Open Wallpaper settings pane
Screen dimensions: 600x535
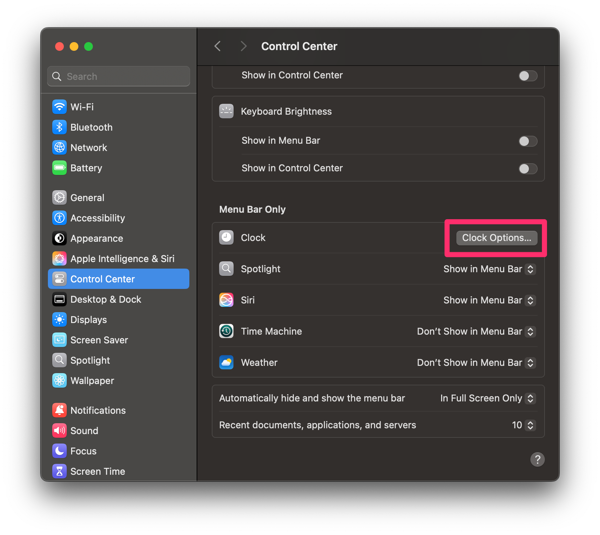click(119, 380)
